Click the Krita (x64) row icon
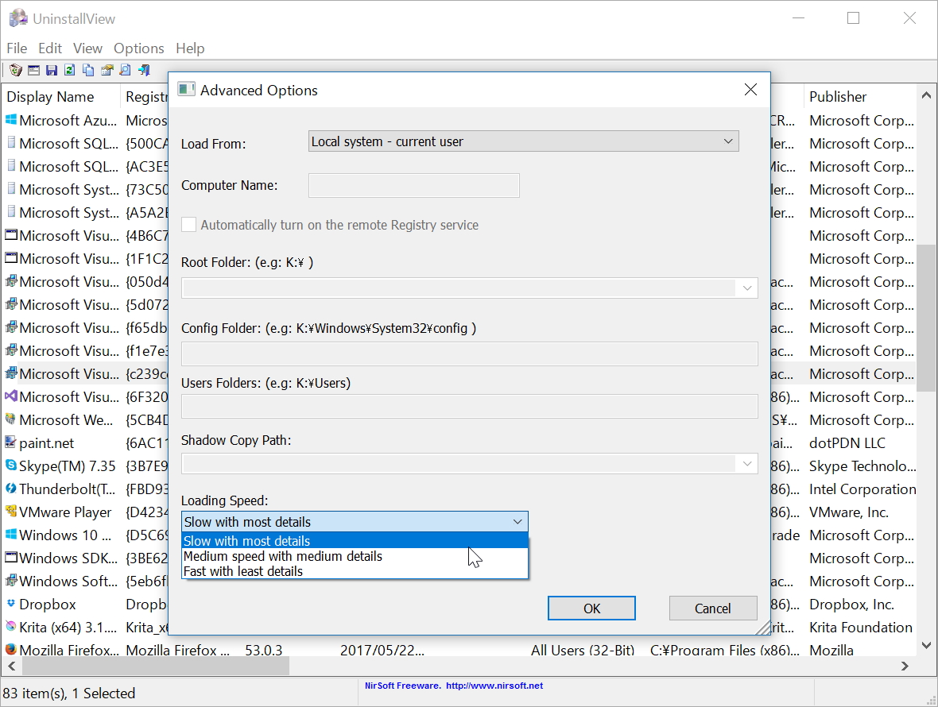 point(11,626)
